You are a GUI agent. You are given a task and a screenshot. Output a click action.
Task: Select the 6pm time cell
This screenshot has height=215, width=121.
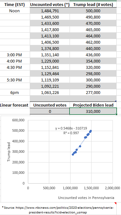point(15,93)
